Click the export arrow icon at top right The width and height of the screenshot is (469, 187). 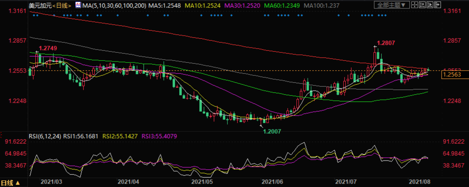tap(437, 5)
